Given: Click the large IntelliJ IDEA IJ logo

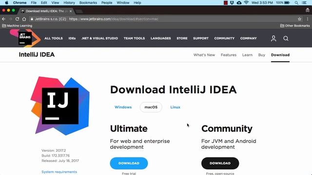Looking at the screenshot, I should pyautogui.click(x=60, y=106).
